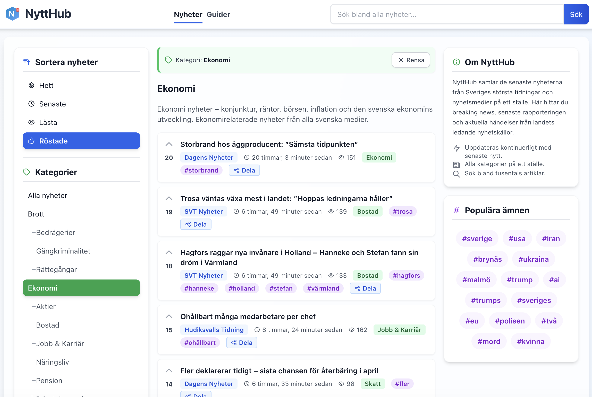Click the flame icon next to Hett
The height and width of the screenshot is (397, 592).
[31, 85]
